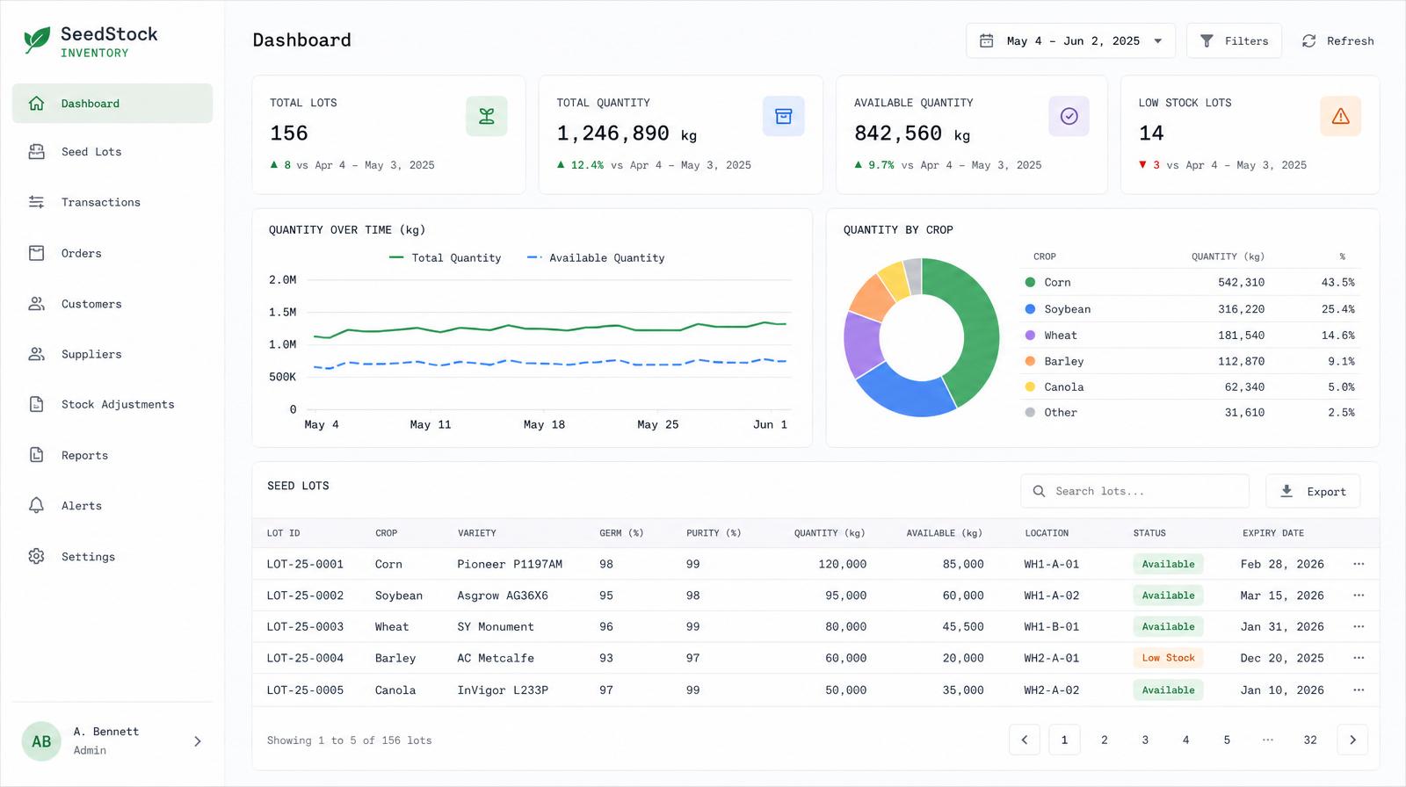Click location WH2-A-02

(x=1051, y=690)
